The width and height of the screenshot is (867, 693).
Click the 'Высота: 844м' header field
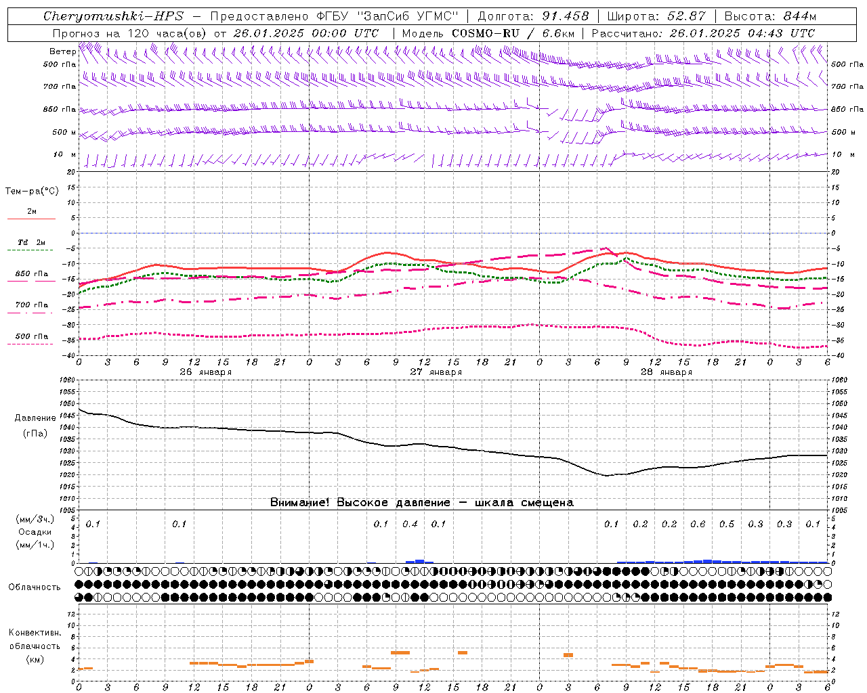[x=770, y=16]
